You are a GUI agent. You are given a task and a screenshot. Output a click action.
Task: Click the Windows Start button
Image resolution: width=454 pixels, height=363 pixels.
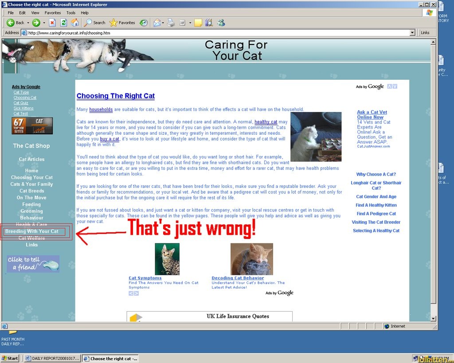tap(10, 358)
